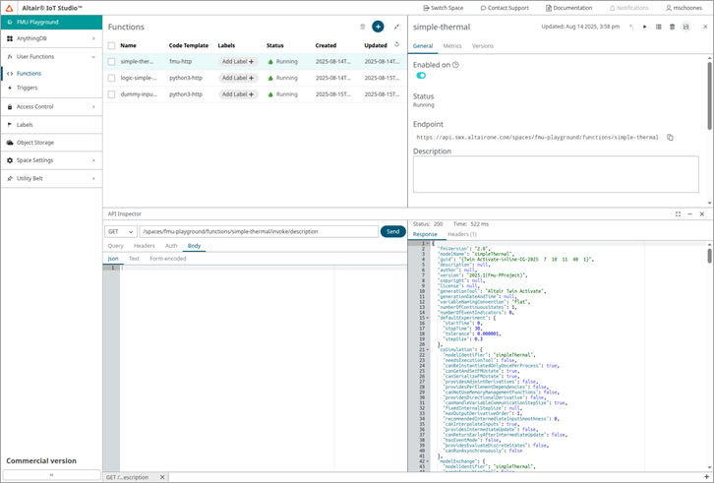The image size is (714, 483).
Task: Select all functions via header checkbox
Action: pos(112,45)
